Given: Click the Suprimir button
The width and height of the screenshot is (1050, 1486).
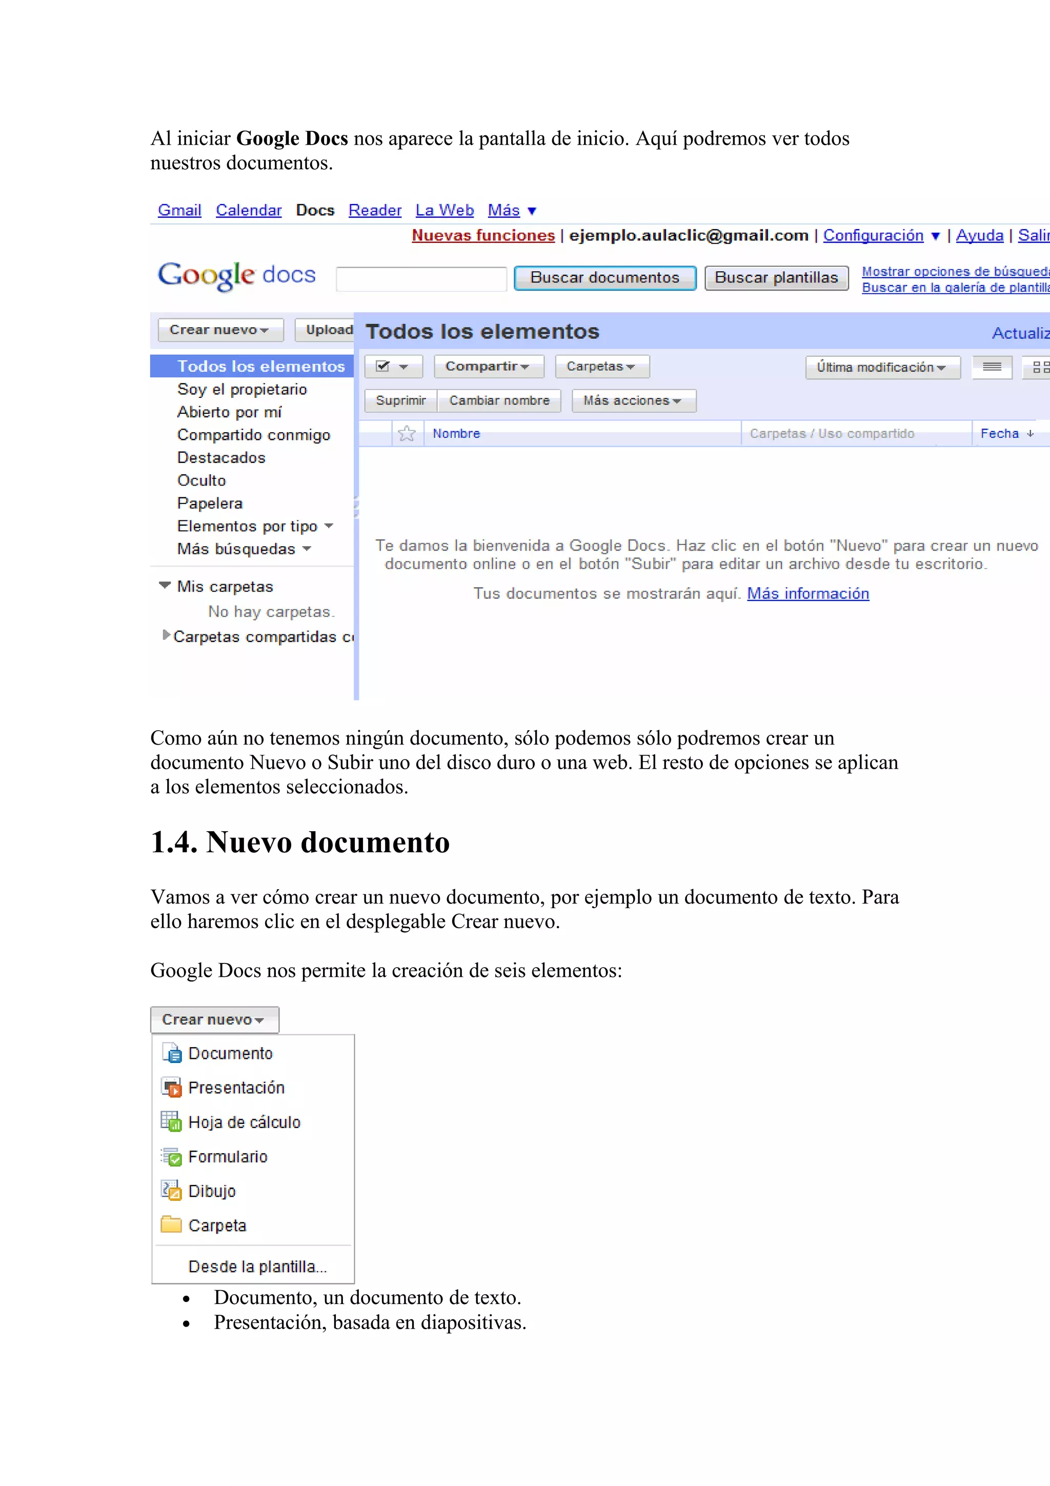Looking at the screenshot, I should point(401,400).
